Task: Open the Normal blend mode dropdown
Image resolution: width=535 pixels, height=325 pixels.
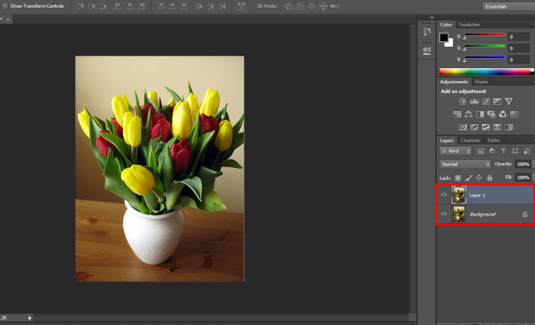Action: pyautogui.click(x=465, y=164)
